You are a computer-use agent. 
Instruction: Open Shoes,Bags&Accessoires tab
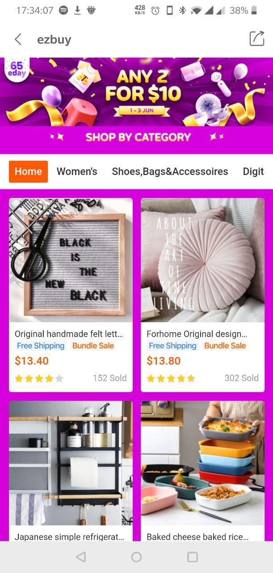170,171
